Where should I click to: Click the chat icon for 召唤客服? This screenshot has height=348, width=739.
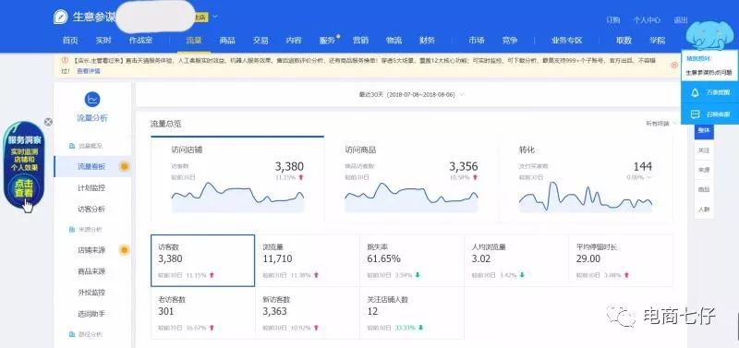coord(695,114)
